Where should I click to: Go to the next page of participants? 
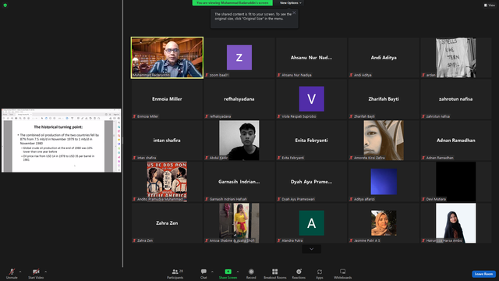[312, 249]
